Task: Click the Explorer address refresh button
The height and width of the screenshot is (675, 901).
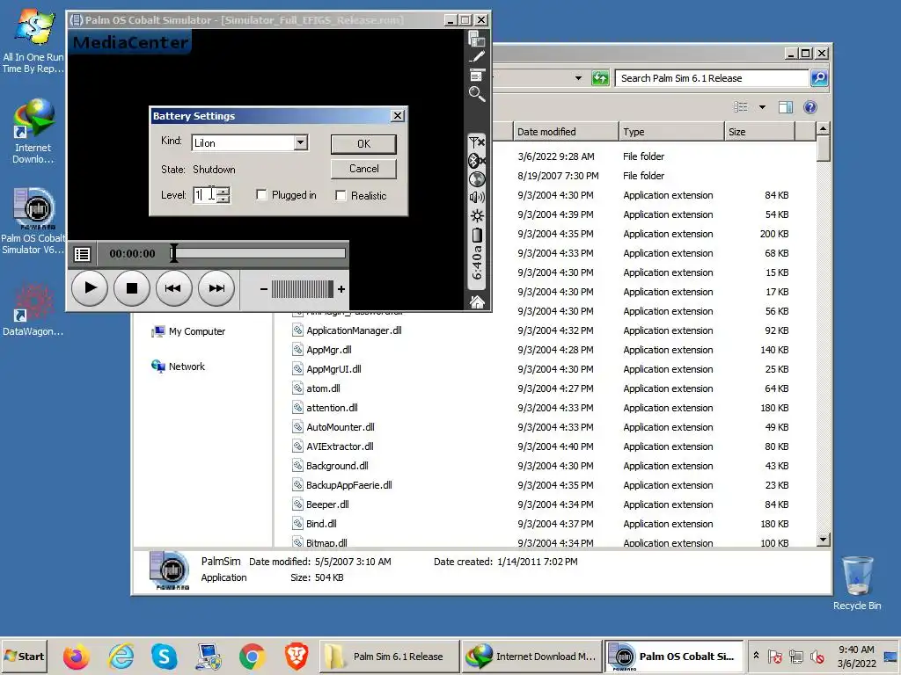Action: click(x=600, y=78)
